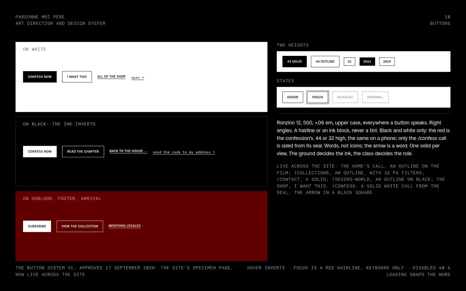This screenshot has height=291, width=466.
Task: Click the I WANT THIS outline button
Action: coord(77,77)
